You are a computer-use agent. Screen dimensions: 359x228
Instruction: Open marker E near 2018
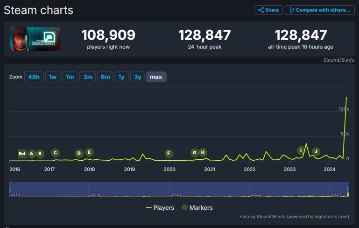pos(89,152)
